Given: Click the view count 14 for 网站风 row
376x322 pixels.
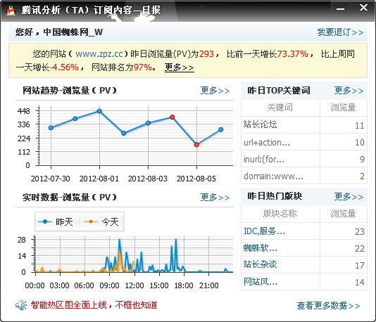Looking at the screenshot, I should (x=360, y=282).
